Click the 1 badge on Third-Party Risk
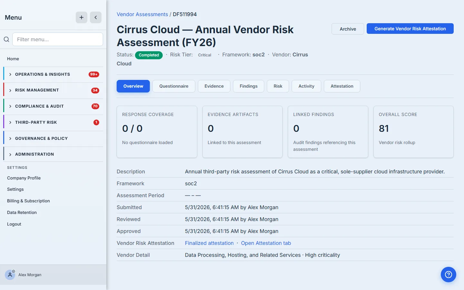464x290 pixels. [x=96, y=122]
